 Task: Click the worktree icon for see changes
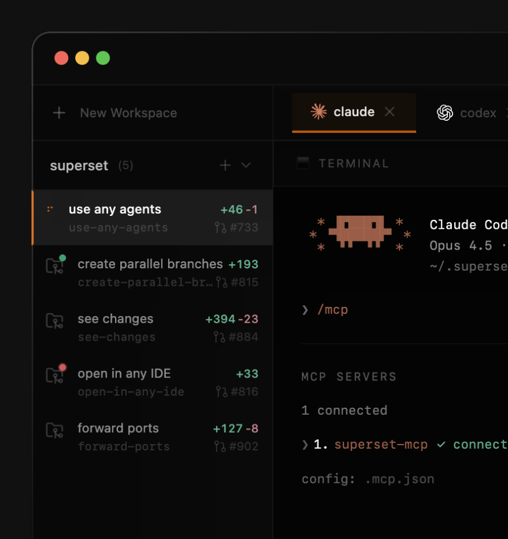click(x=54, y=321)
